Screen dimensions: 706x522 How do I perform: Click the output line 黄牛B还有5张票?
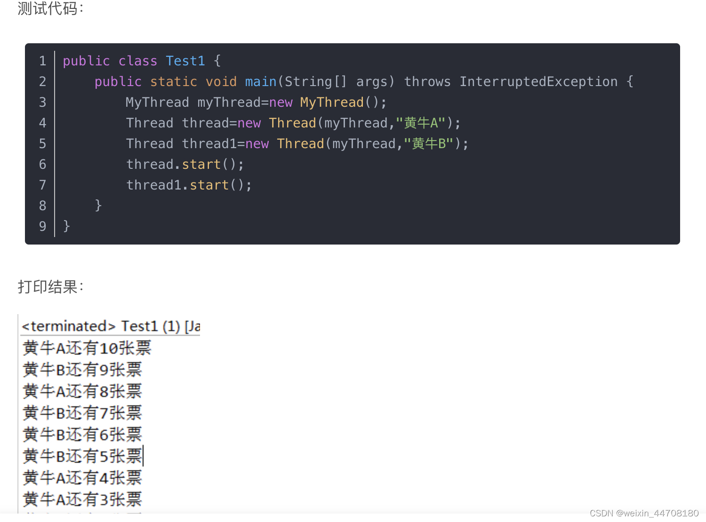coord(82,456)
